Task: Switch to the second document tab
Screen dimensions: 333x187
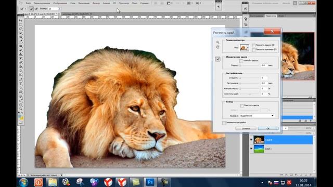Action: [x=77, y=14]
